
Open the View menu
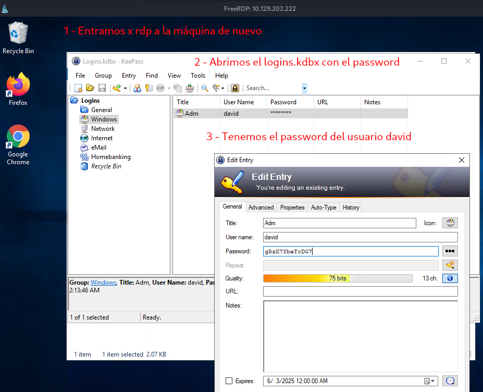[x=174, y=76]
